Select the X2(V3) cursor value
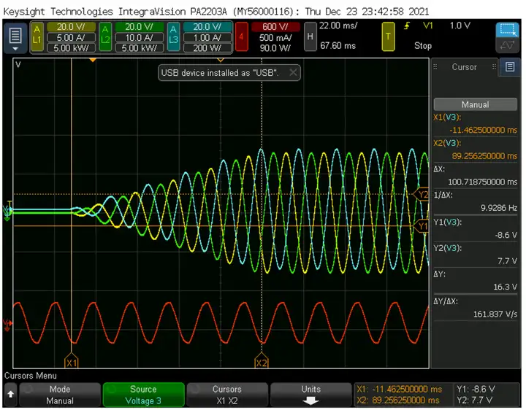The image size is (526, 410). click(484, 156)
